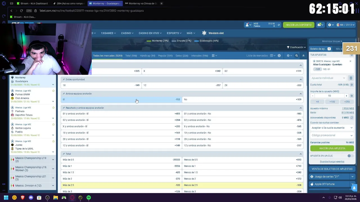Open Discord from the taskbar

pyautogui.click(x=31, y=198)
